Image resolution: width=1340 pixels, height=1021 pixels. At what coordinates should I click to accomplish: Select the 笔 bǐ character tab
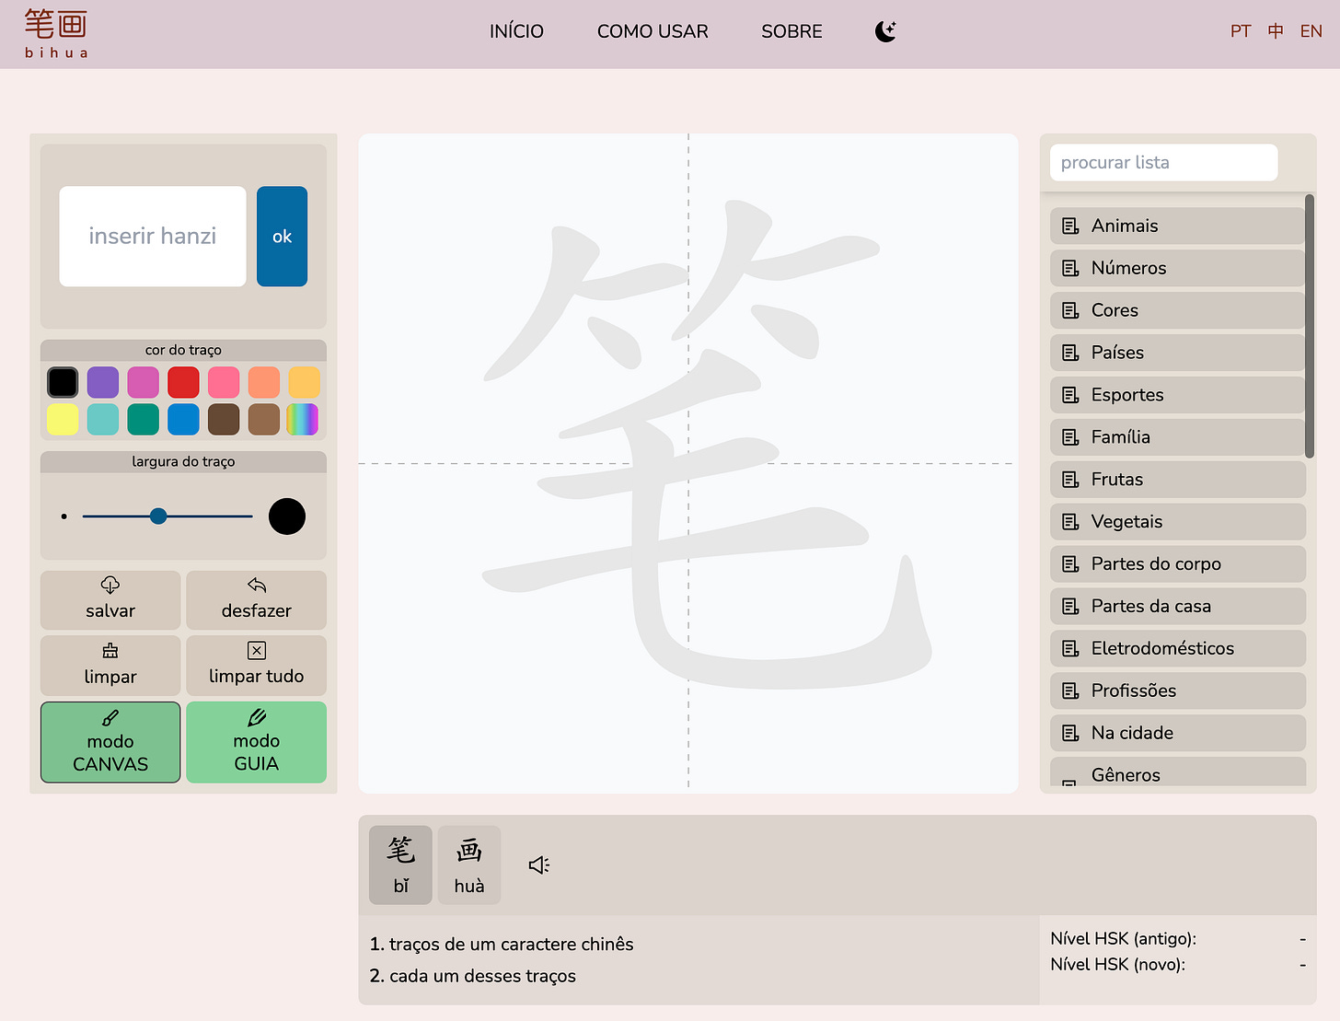[400, 864]
